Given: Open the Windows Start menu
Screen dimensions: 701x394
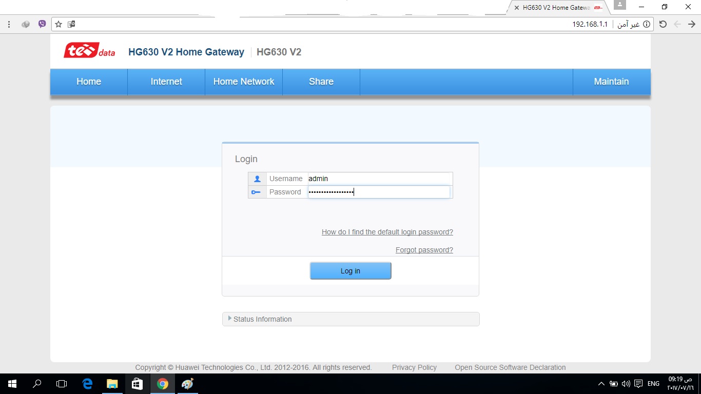Looking at the screenshot, I should (x=12, y=384).
